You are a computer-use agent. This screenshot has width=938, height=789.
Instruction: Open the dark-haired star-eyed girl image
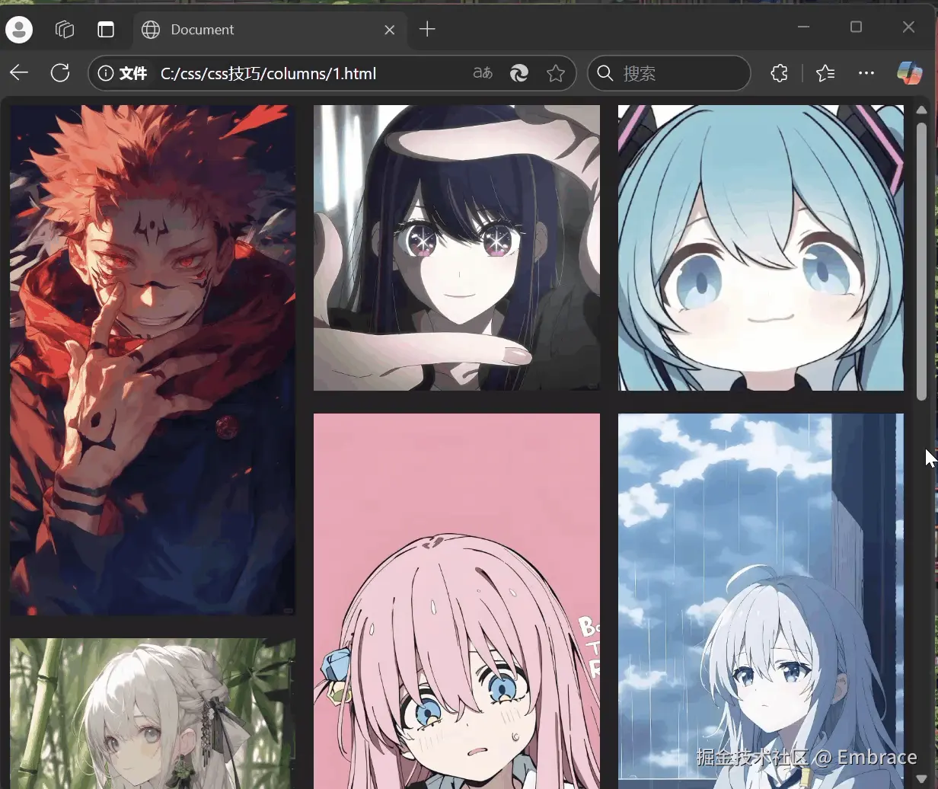[x=457, y=248]
